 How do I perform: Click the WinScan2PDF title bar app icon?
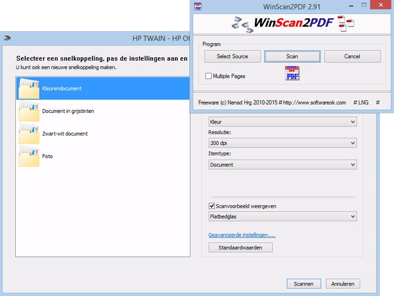point(198,6)
